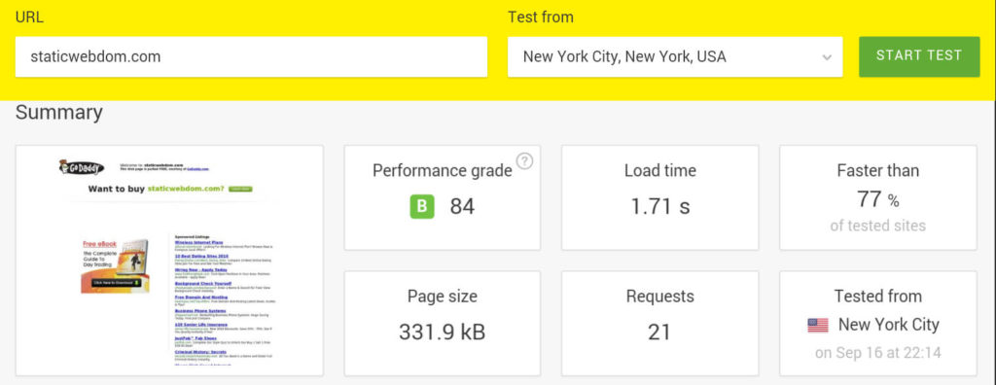996x385 pixels.
Task: Select the Requests 21 card
Action: (660, 324)
